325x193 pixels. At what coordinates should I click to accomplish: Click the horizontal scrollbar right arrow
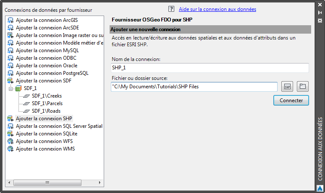[100, 182]
